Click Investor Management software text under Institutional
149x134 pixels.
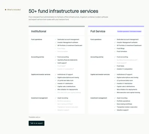click(x=68, y=43)
